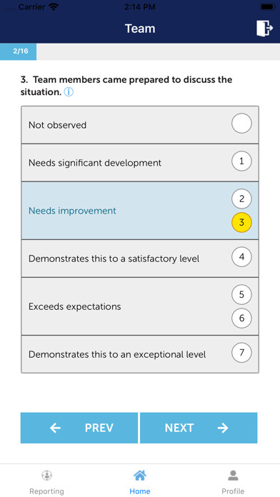Click the left arrow on PREV button
The height and width of the screenshot is (497, 280).
55,428
